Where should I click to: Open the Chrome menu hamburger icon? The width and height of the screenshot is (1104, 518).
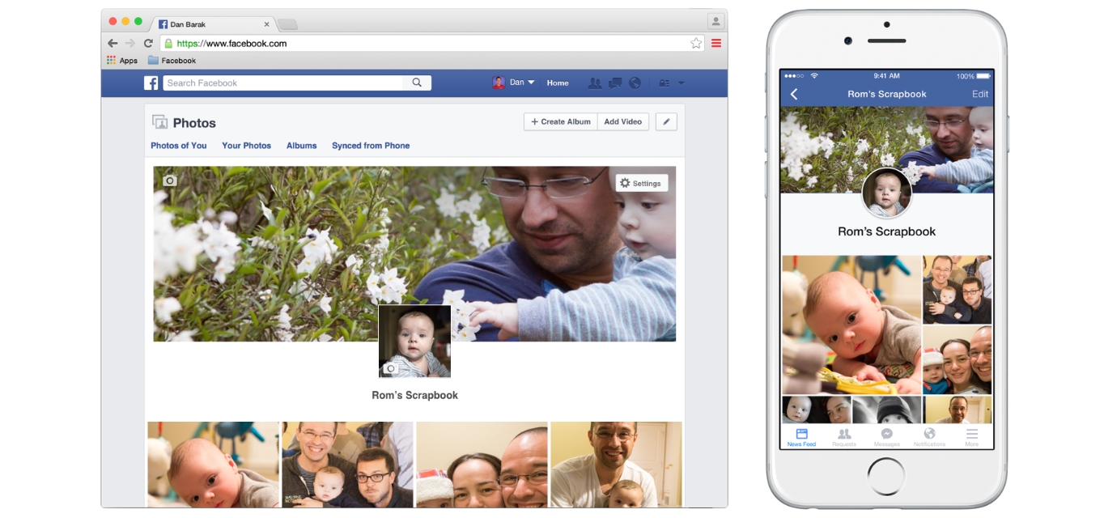coord(715,43)
